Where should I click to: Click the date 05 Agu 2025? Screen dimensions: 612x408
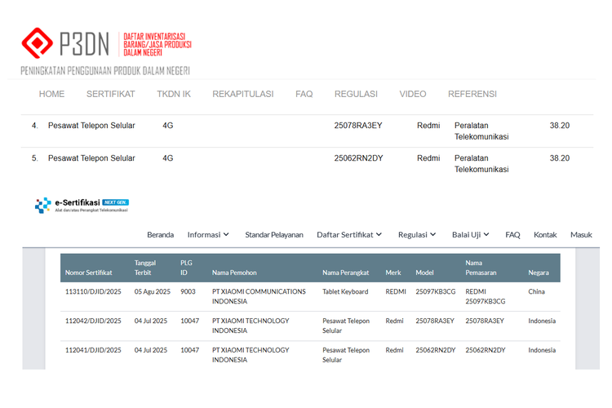[x=153, y=291]
